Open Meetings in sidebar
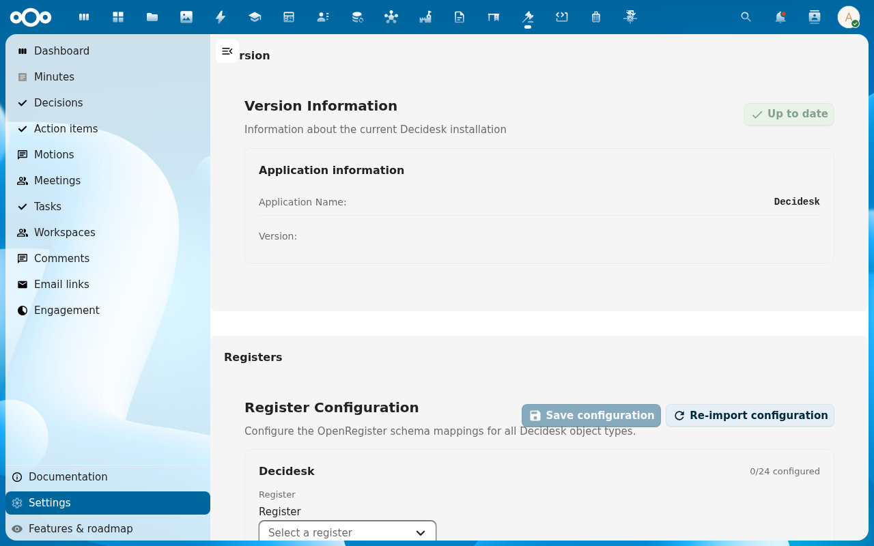The width and height of the screenshot is (874, 546). 108,181
